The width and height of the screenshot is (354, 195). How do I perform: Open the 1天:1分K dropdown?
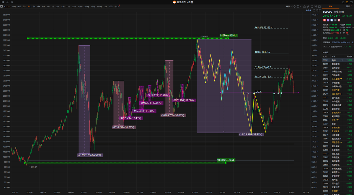(x=114, y=6)
